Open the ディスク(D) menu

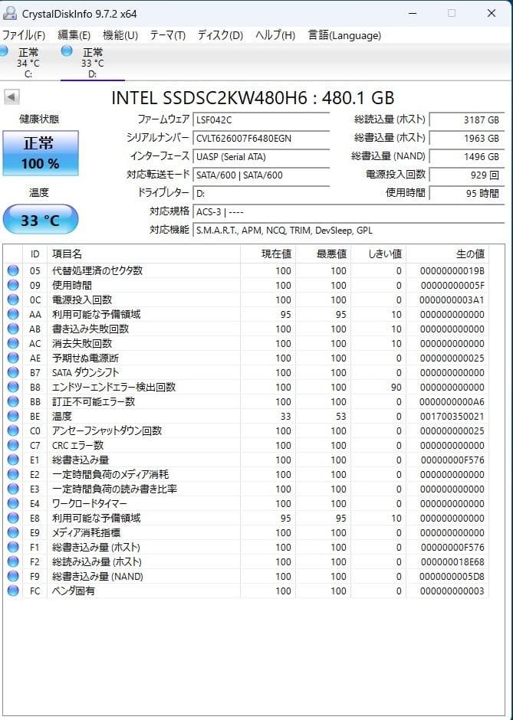pos(220,35)
